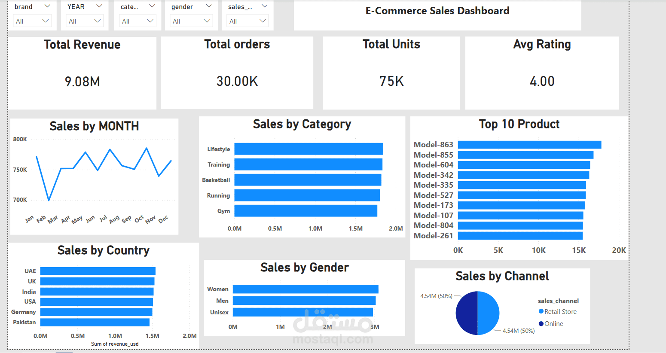Select the Gym bar in Sales by Category
Image resolution: width=666 pixels, height=353 pixels.
tap(305, 210)
